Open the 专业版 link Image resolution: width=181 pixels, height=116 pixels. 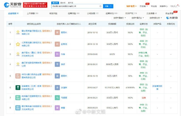(x=154, y=6)
